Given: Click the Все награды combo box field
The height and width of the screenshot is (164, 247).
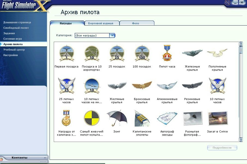Looking at the screenshot, I should (92, 35).
